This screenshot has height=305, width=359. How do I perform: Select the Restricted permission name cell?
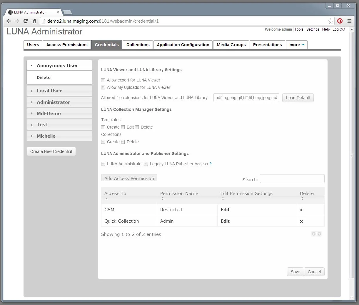(187, 210)
